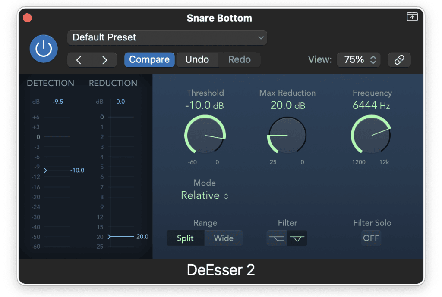Click the Max Reduction value 20.0 dB
442x297 pixels.
287,105
